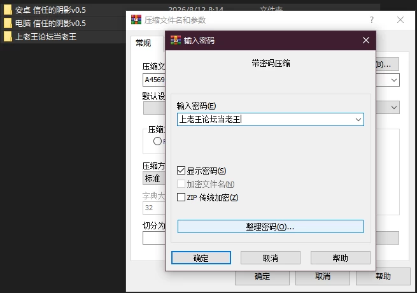
Task: Select the folder row 上老王论坛当老王 in the file list
Action: pyautogui.click(x=63, y=36)
